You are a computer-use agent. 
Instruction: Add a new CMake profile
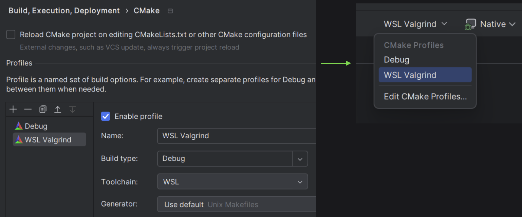coord(13,109)
